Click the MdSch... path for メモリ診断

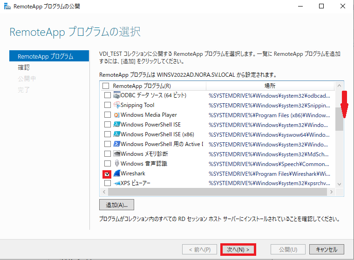click(x=269, y=154)
